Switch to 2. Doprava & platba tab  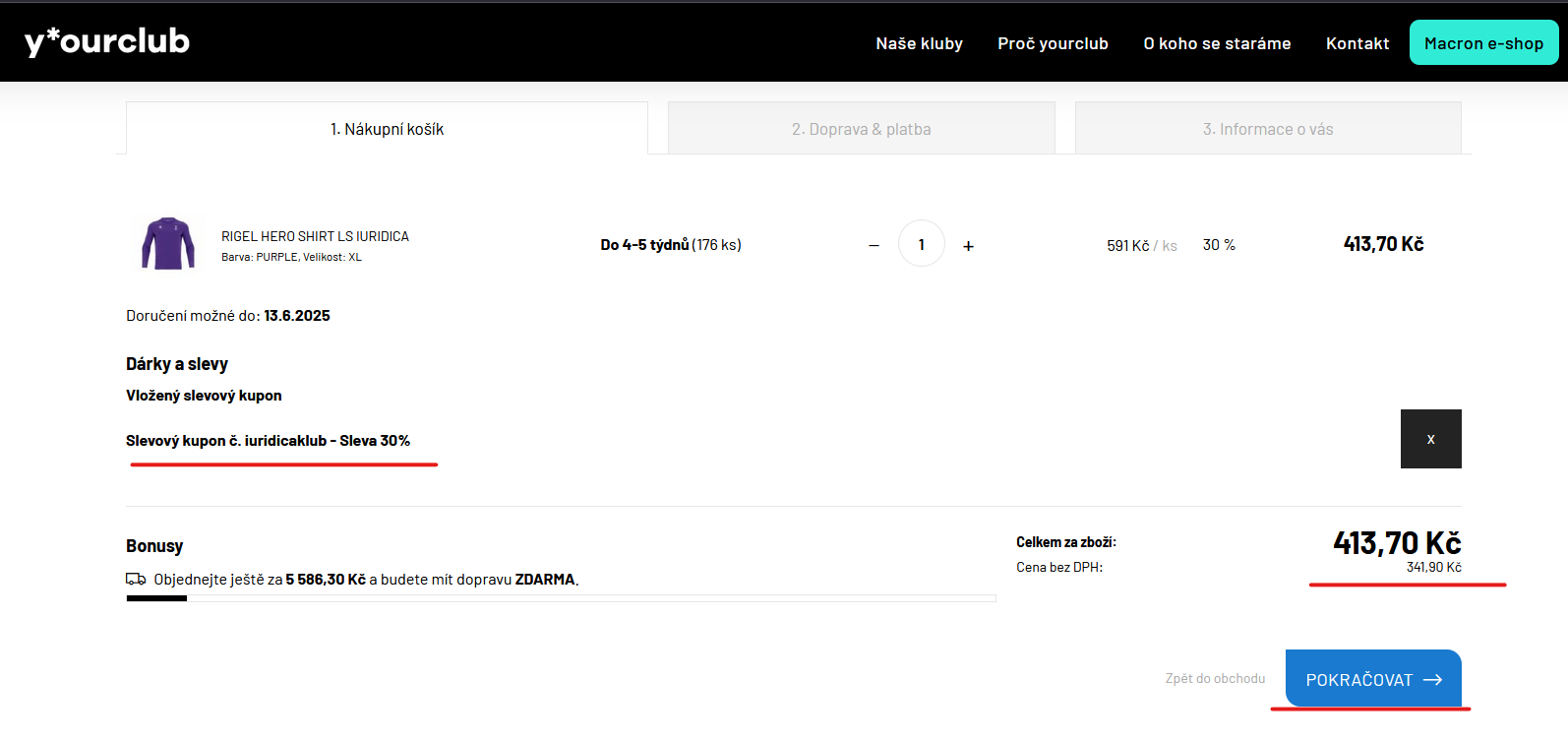coord(861,128)
